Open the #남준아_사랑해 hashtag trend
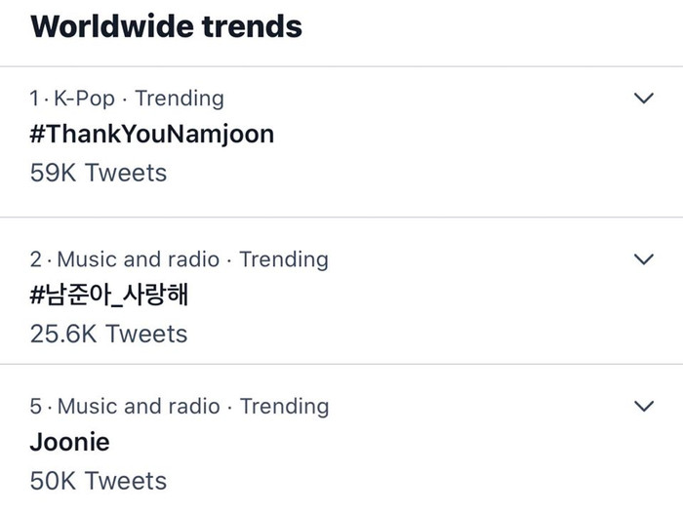The width and height of the screenshot is (683, 514). pyautogui.click(x=109, y=295)
